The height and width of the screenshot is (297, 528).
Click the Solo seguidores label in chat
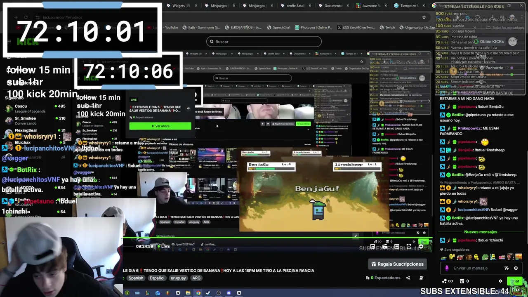[x=457, y=250]
